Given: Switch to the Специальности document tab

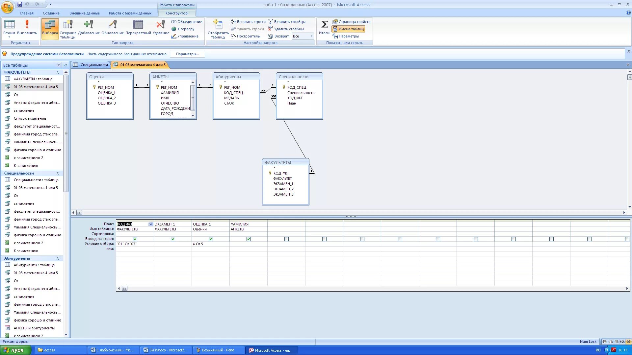Looking at the screenshot, I should pos(94,65).
